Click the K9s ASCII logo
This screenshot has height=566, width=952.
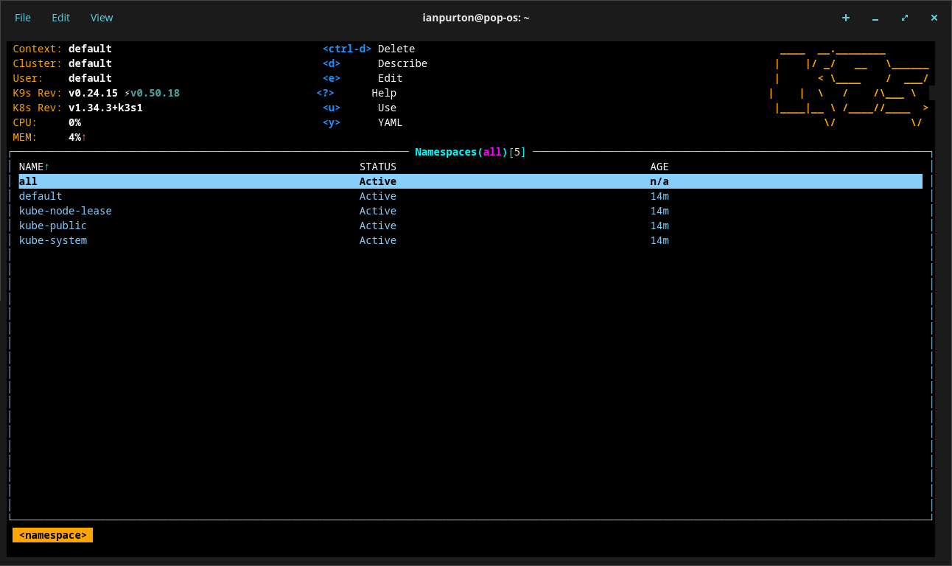tap(851, 87)
